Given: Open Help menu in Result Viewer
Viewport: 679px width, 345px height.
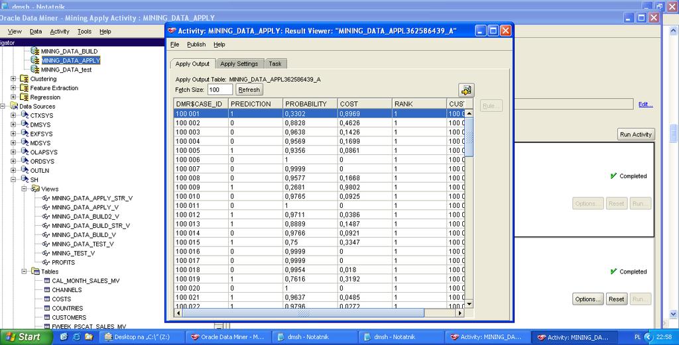Looking at the screenshot, I should [x=219, y=44].
